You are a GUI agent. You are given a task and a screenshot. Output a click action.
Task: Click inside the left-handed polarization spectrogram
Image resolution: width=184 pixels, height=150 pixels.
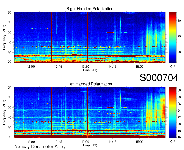(x=90, y=112)
